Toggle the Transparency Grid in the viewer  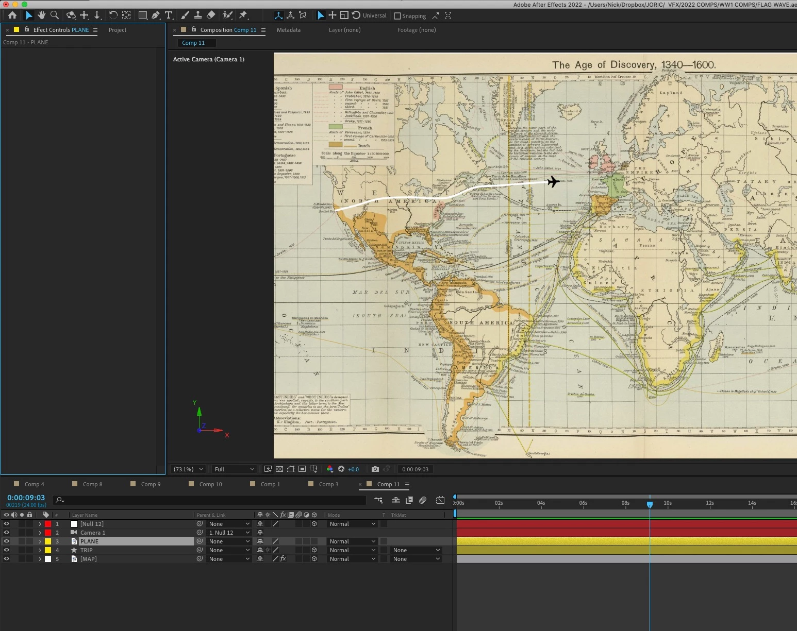279,469
